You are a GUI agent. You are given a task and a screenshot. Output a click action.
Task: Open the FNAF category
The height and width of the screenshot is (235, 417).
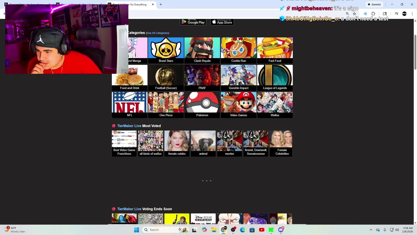click(202, 78)
